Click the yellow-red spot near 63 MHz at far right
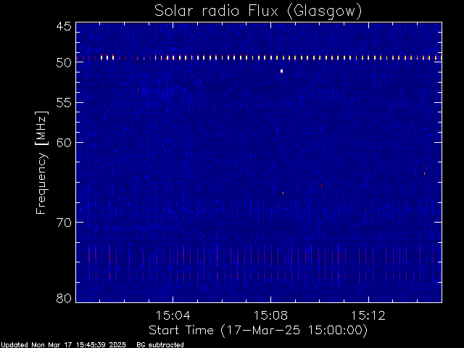464x348 pixels. click(x=424, y=174)
